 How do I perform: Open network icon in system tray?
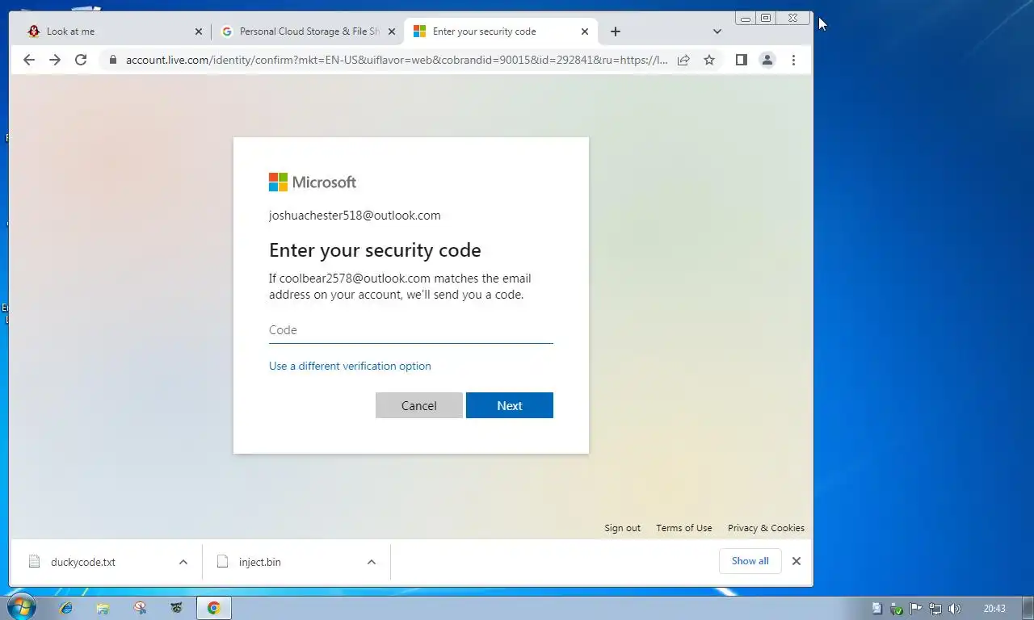click(x=935, y=609)
